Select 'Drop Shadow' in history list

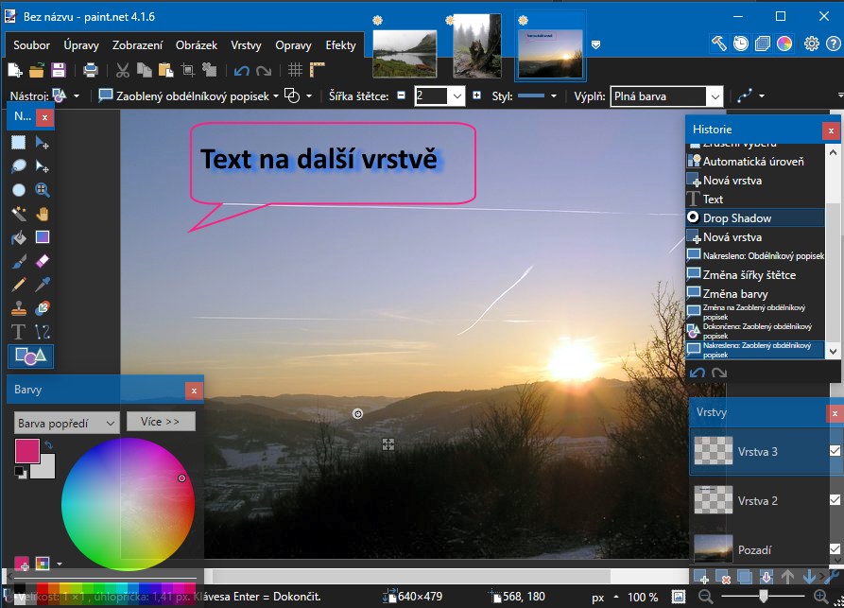point(736,218)
